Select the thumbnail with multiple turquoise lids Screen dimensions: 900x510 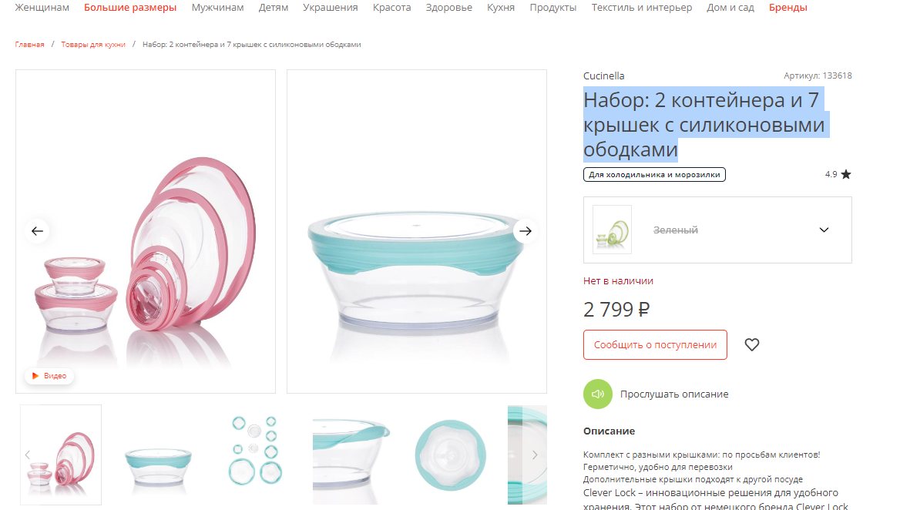(255, 451)
